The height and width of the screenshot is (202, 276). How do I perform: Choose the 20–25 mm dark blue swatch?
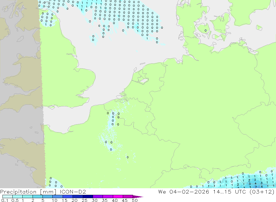coord(78,196)
